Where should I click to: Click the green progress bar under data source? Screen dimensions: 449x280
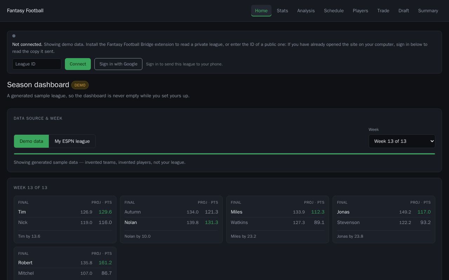point(224,154)
